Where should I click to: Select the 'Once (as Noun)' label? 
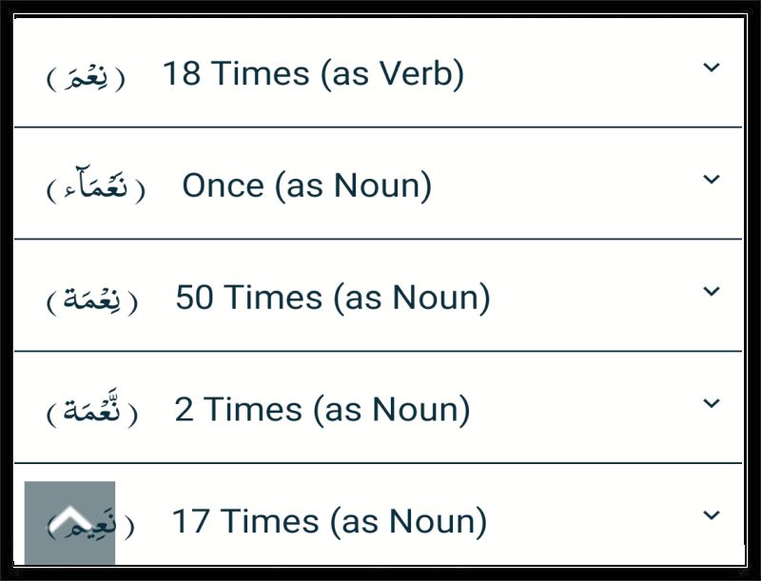click(x=306, y=185)
